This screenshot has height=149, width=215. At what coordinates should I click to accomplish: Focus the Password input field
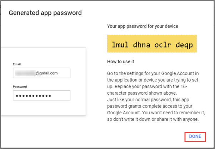41,96
